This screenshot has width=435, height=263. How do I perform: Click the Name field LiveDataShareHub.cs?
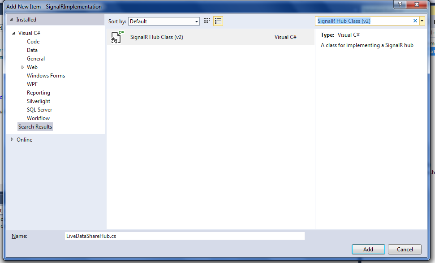click(x=185, y=236)
